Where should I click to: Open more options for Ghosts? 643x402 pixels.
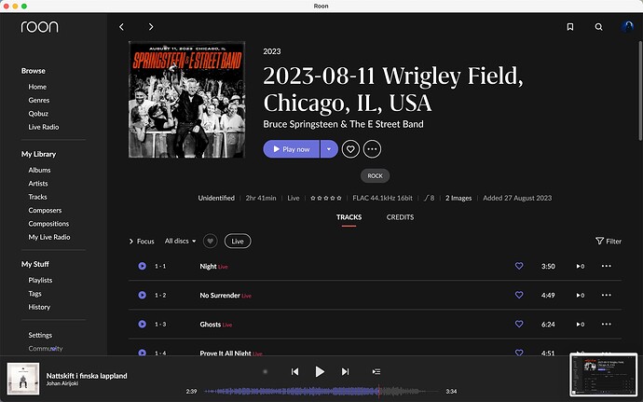coord(606,324)
